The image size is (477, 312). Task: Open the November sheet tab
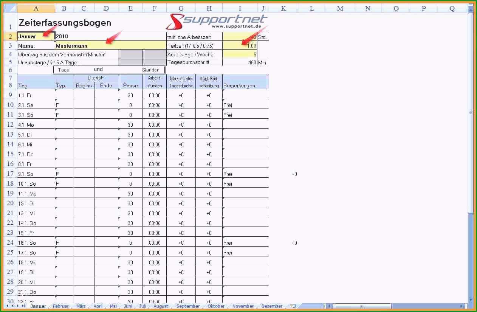click(243, 306)
